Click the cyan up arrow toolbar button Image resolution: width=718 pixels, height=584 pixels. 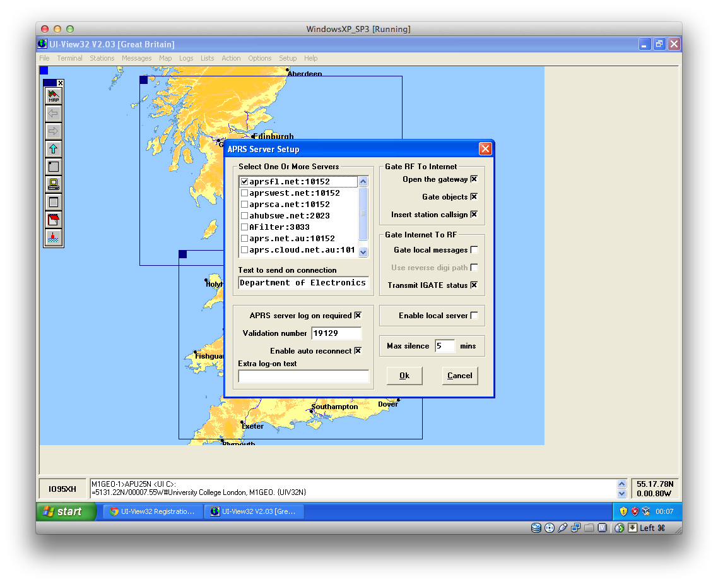click(54, 149)
